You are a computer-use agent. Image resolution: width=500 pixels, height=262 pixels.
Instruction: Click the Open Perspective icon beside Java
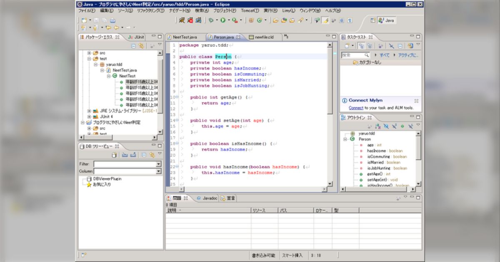coord(373,20)
